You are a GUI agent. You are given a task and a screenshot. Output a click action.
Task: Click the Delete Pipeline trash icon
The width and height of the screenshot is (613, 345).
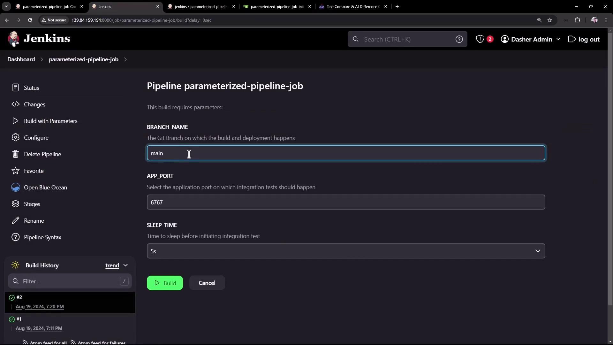pos(15,154)
